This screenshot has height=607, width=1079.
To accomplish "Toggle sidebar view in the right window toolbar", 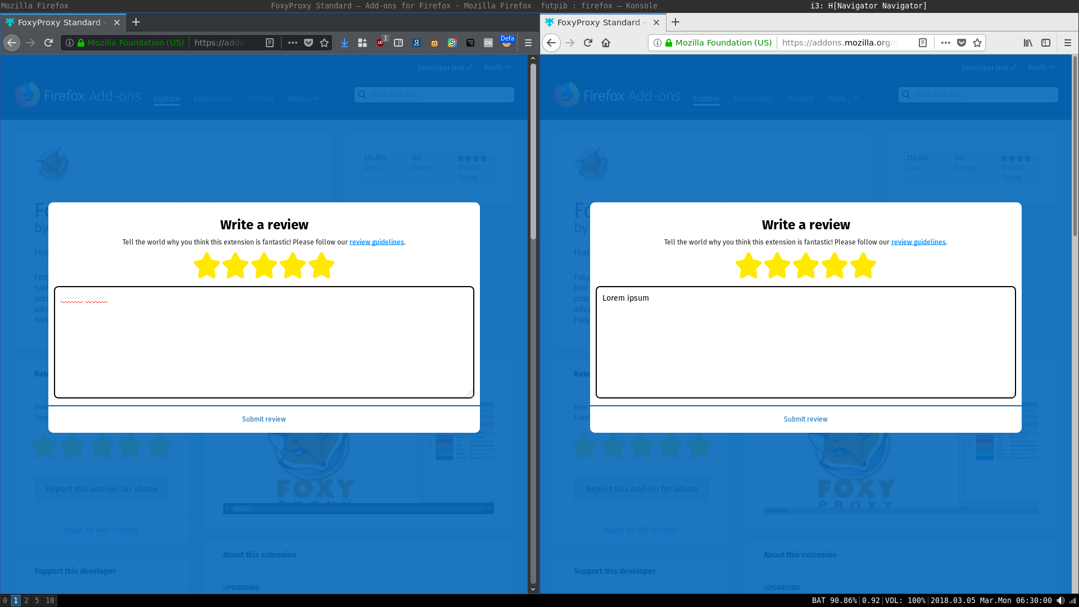I will pyautogui.click(x=1046, y=43).
